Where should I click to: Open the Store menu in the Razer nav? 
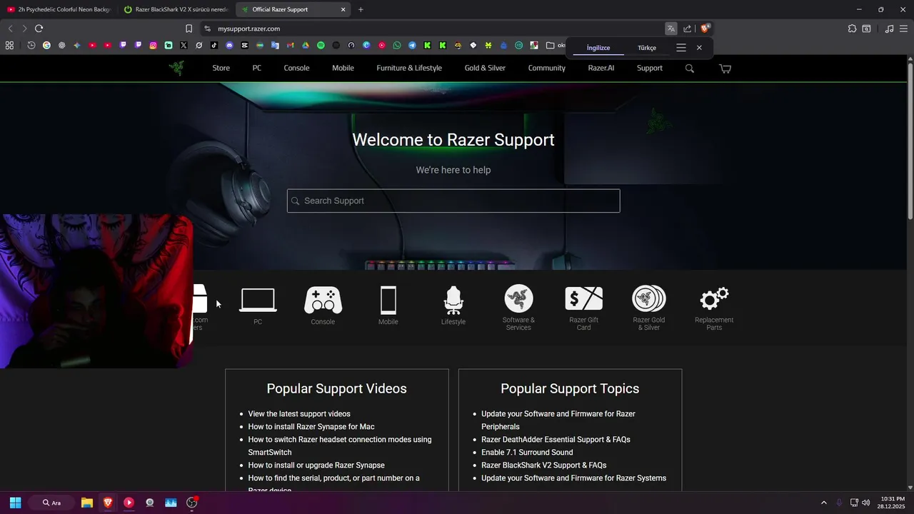pyautogui.click(x=221, y=68)
